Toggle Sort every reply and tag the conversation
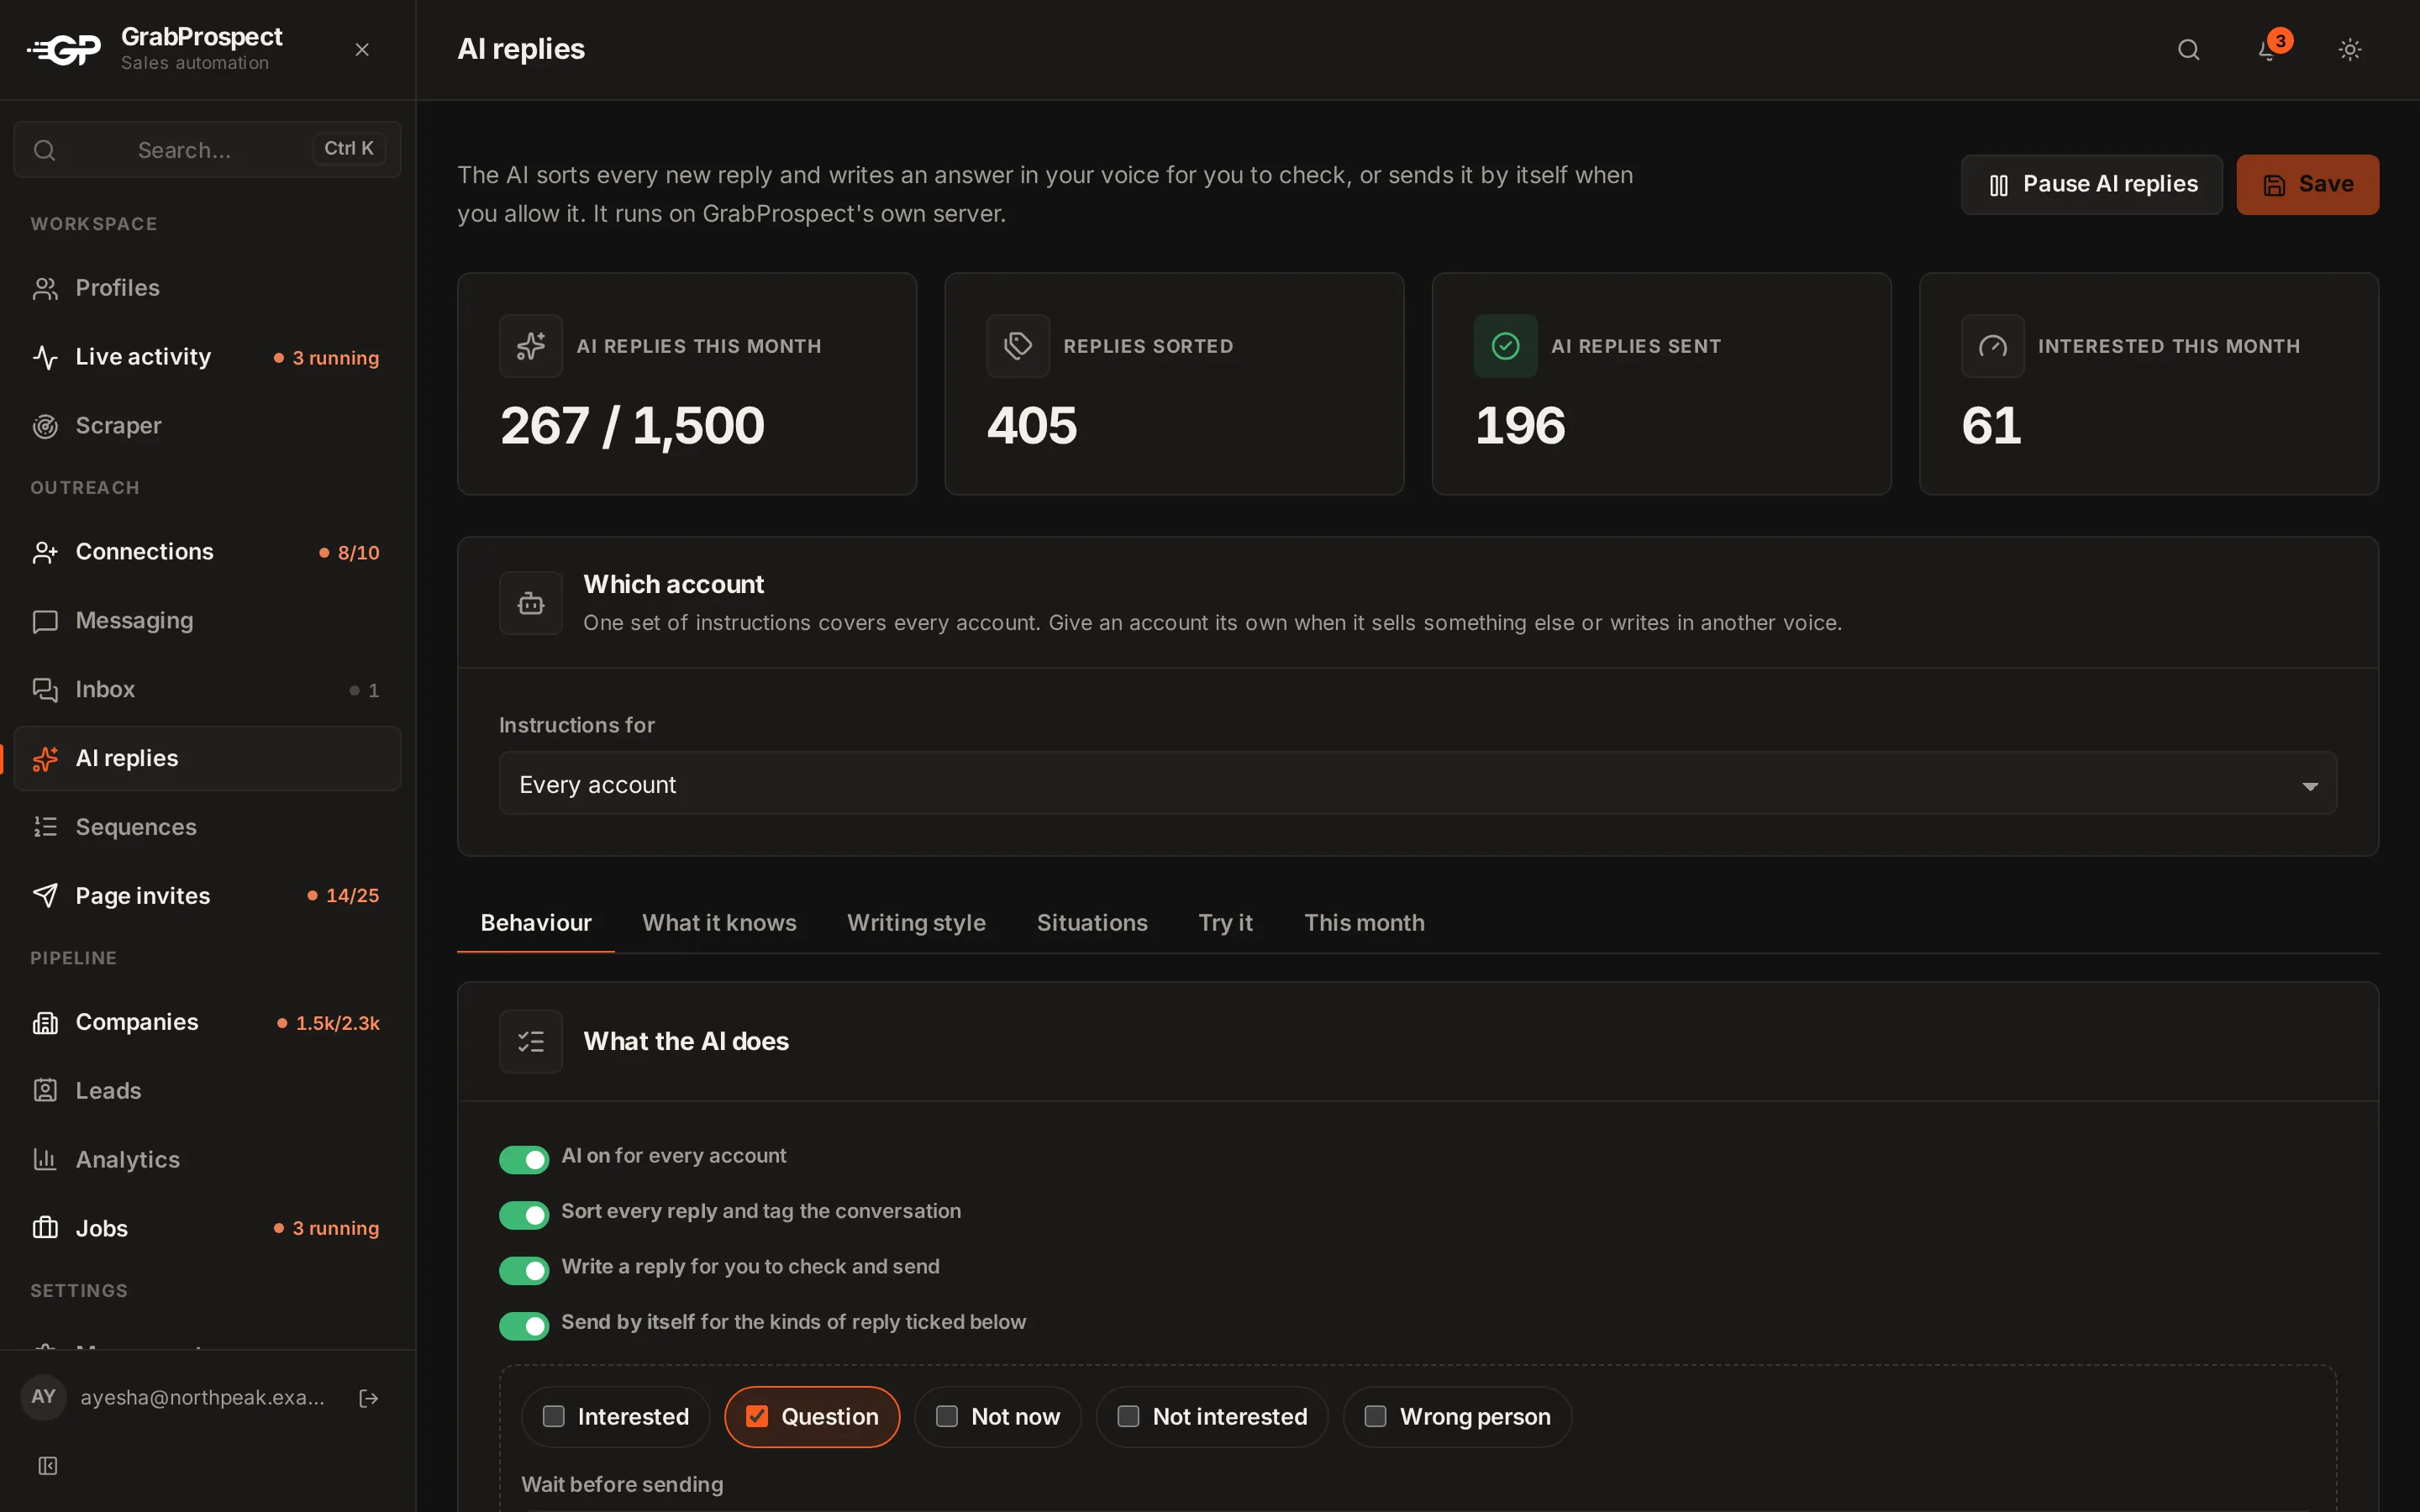Viewport: 2420px width, 1512px height. 524,1215
